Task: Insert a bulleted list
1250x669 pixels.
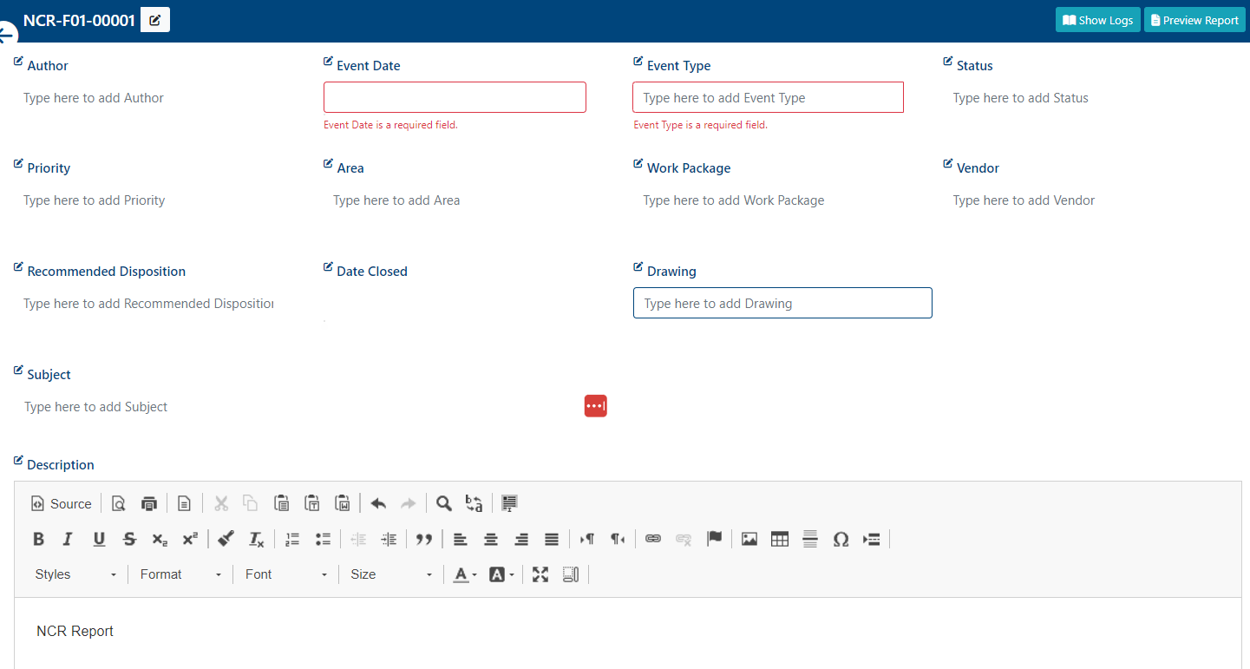Action: click(x=323, y=539)
